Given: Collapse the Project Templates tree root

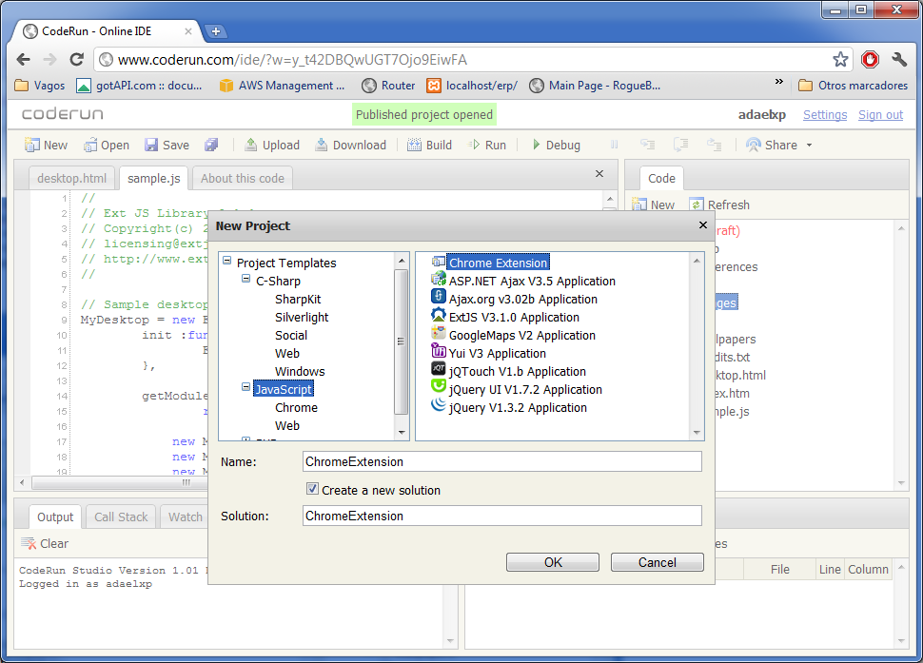Looking at the screenshot, I should click(x=227, y=261).
